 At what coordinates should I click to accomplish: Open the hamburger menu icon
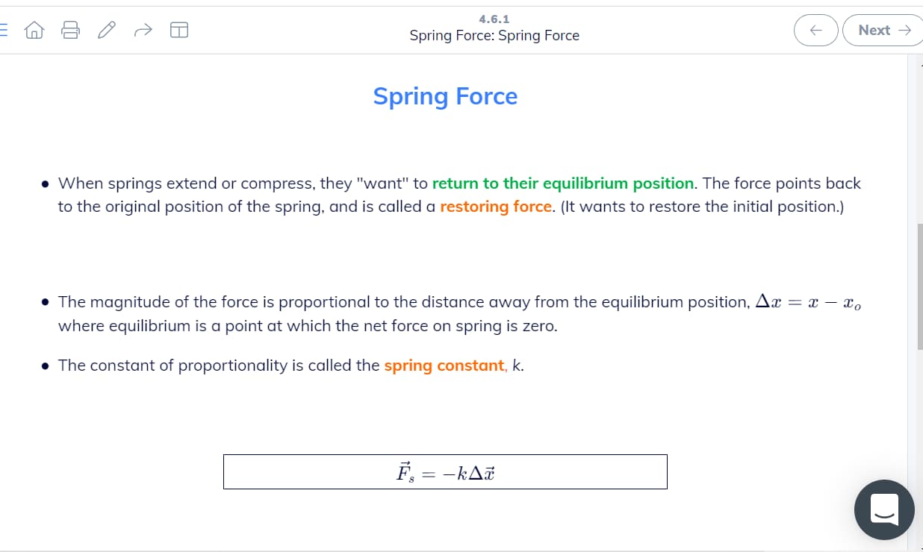click(x=3, y=30)
